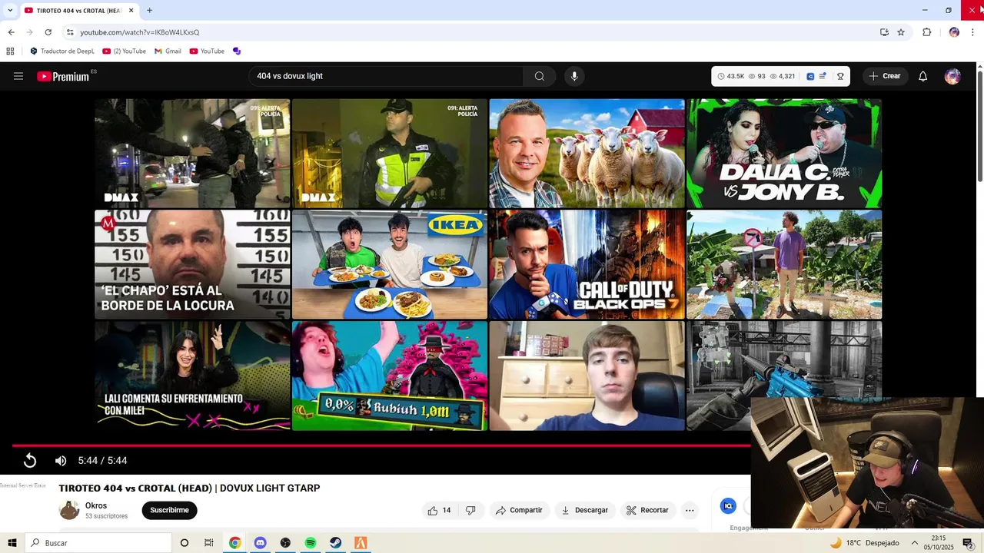Open Chrome extensions puzzle icon
984x553 pixels.
coord(926,32)
